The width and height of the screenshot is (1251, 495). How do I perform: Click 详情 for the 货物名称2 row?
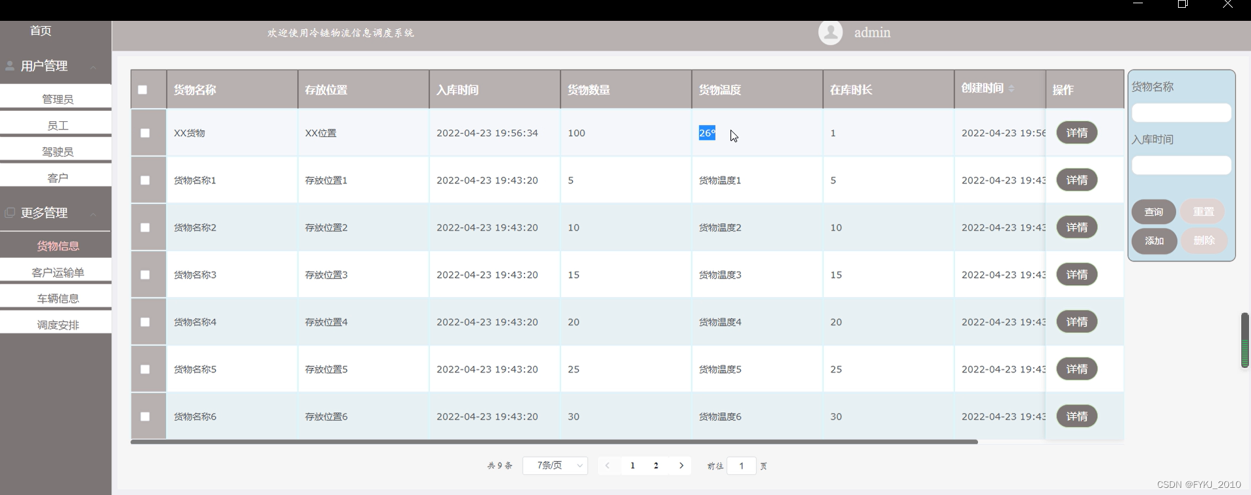[1076, 227]
